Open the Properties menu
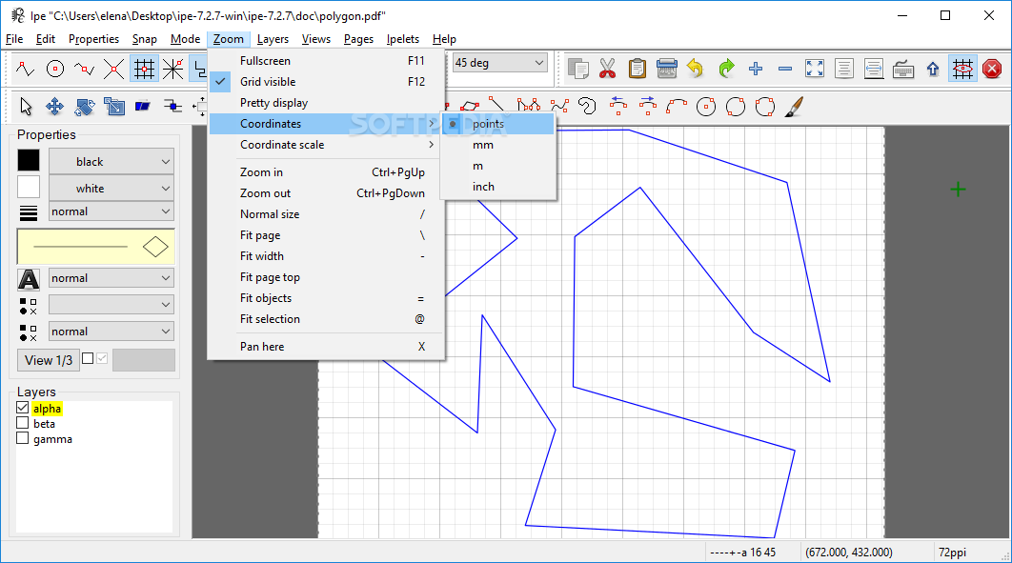 [93, 39]
